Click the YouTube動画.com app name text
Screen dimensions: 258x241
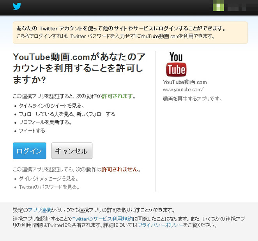[185, 82]
